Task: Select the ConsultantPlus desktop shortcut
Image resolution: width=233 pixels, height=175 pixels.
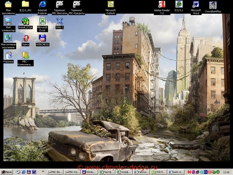Action: (x=213, y=7)
